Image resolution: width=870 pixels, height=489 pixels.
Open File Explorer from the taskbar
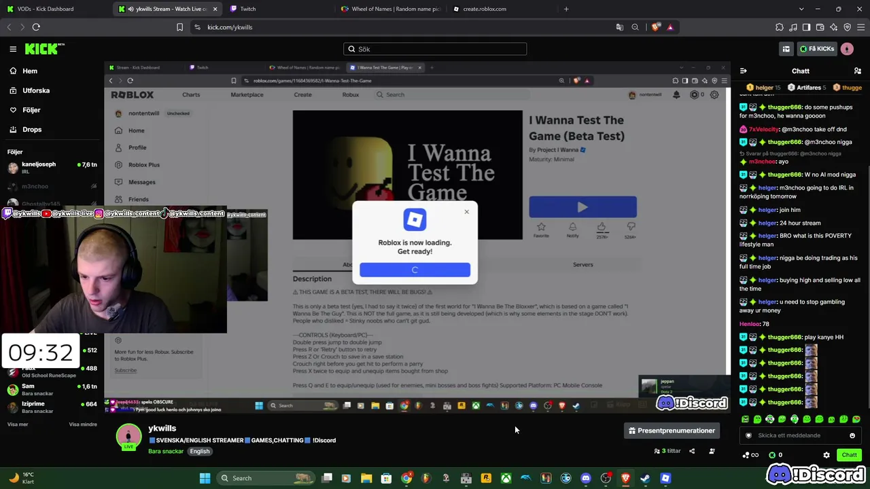tap(366, 478)
